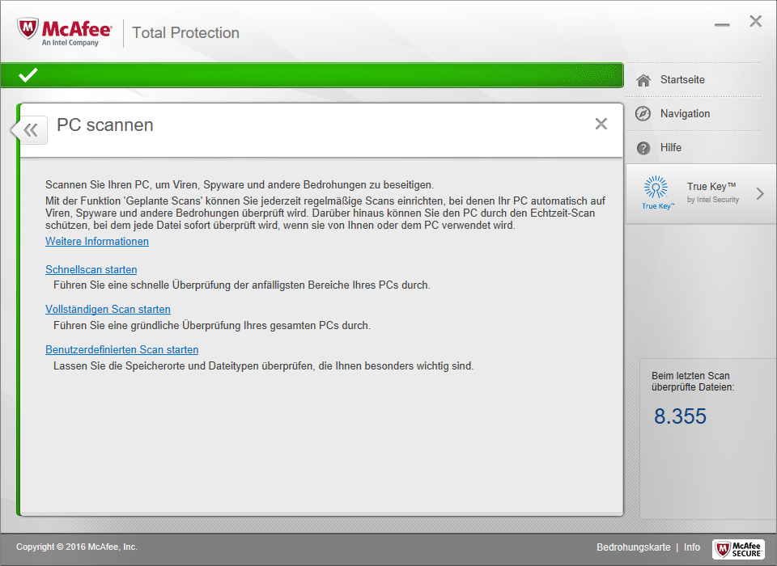Open the Startseite menu item
Image resolution: width=777 pixels, height=566 pixels.
coord(682,80)
